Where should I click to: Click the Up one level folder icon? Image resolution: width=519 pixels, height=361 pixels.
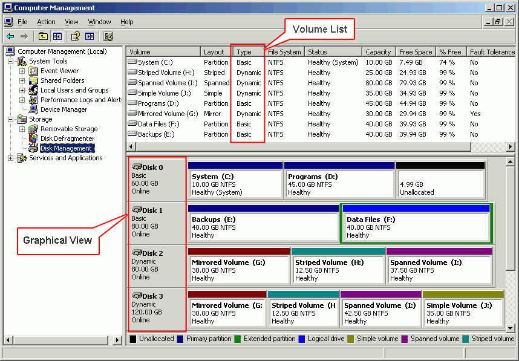[x=42, y=36]
